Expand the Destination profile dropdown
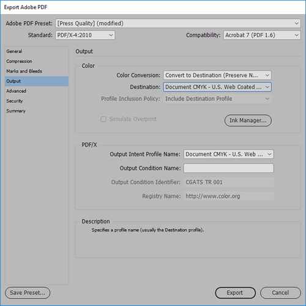Image resolution: width=306 pixels, height=306 pixels. pos(217,87)
